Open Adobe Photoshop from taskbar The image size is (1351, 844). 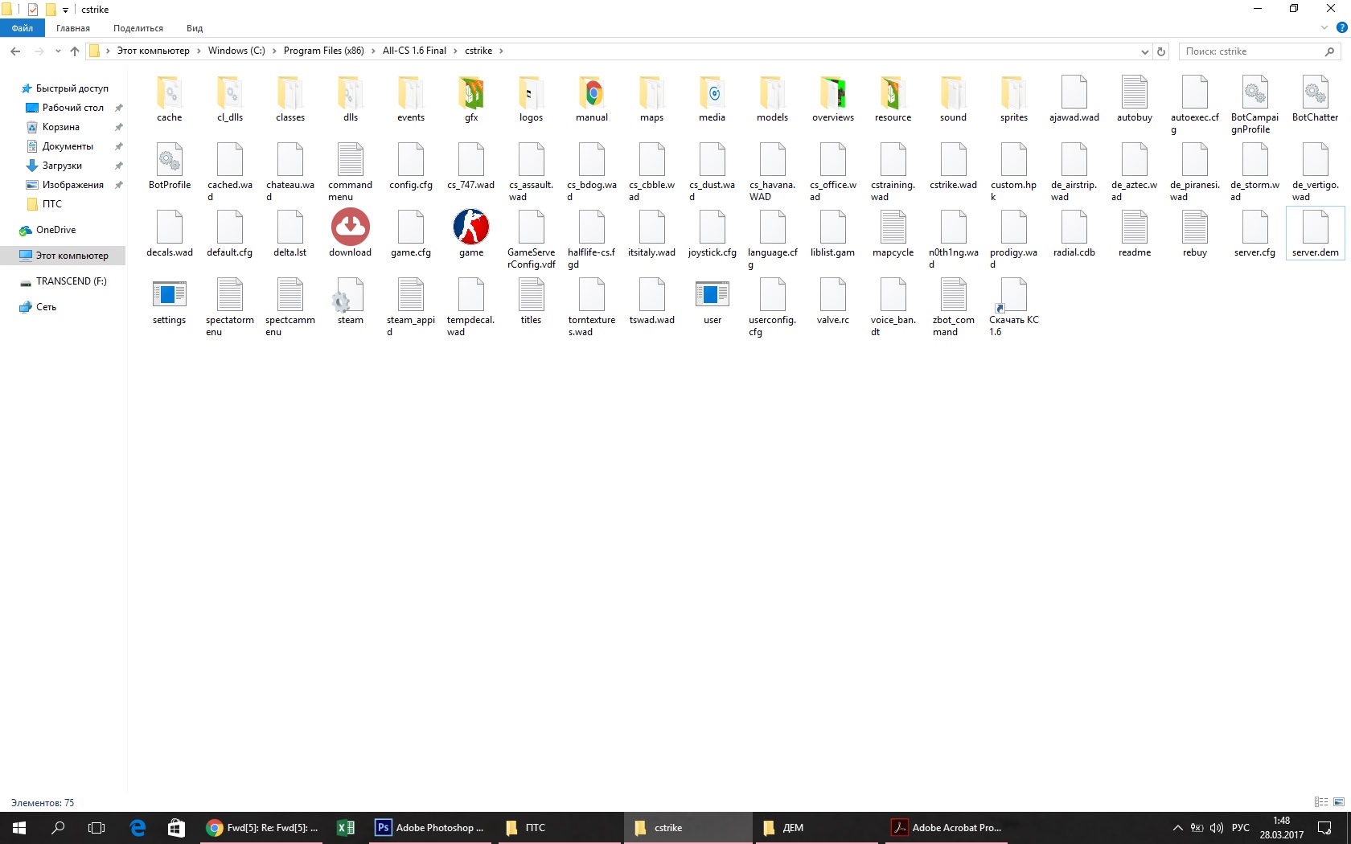click(x=430, y=828)
